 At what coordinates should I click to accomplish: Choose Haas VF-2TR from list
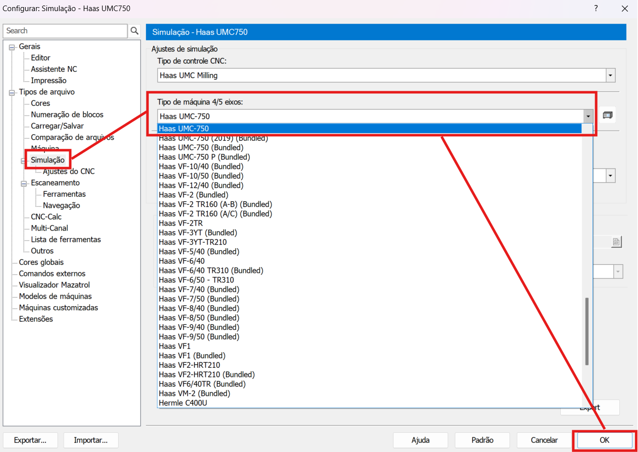tap(180, 223)
